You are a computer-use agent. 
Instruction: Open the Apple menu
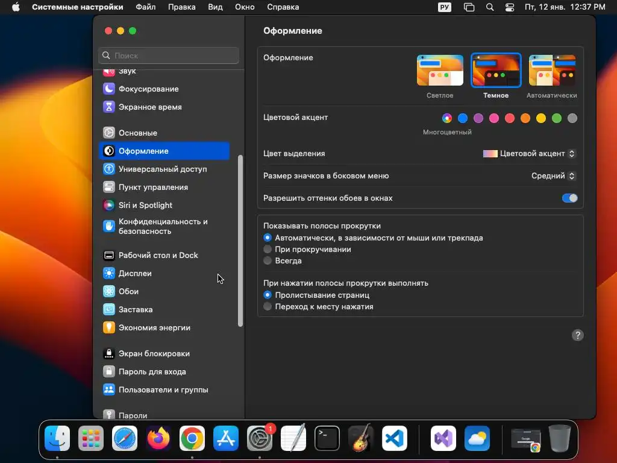click(x=16, y=7)
